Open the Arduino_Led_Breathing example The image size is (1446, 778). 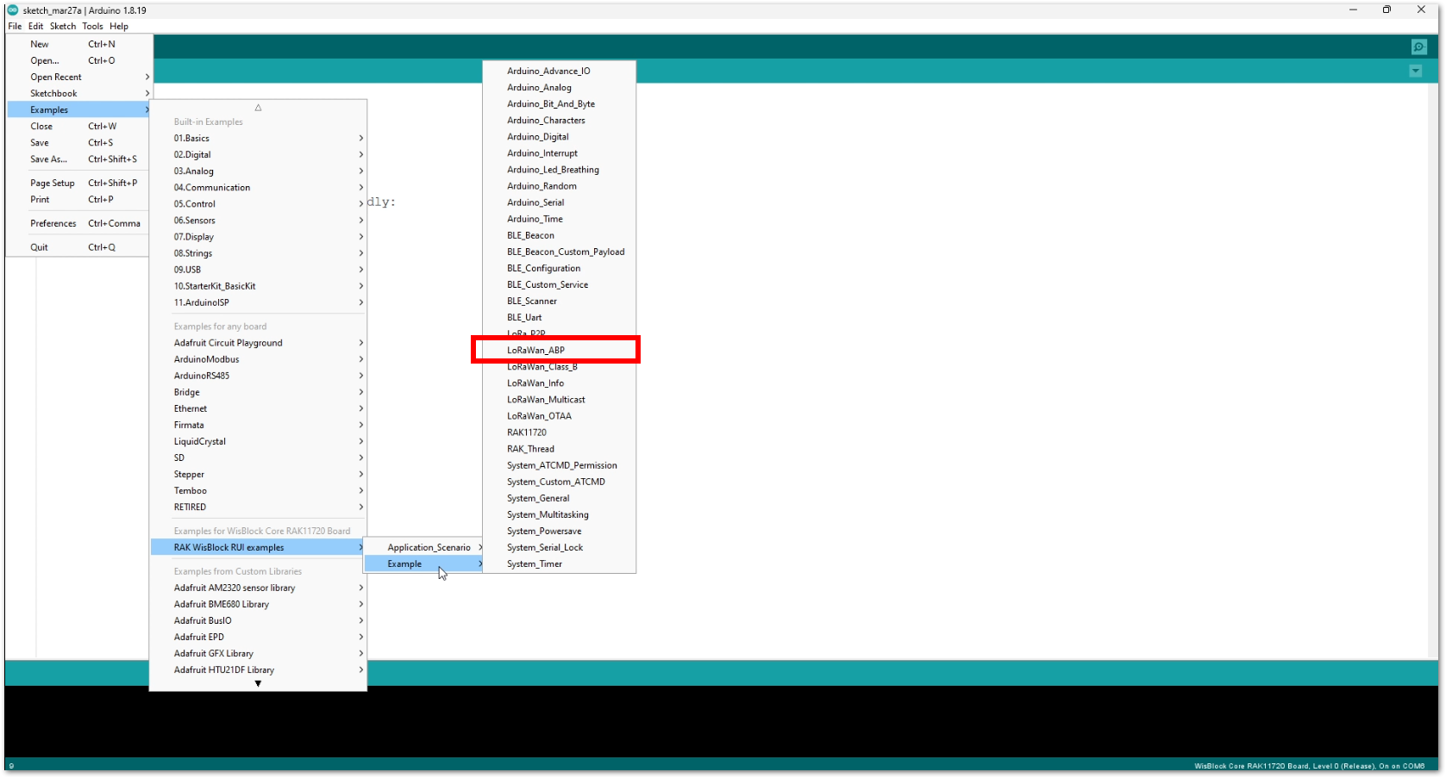click(559, 170)
